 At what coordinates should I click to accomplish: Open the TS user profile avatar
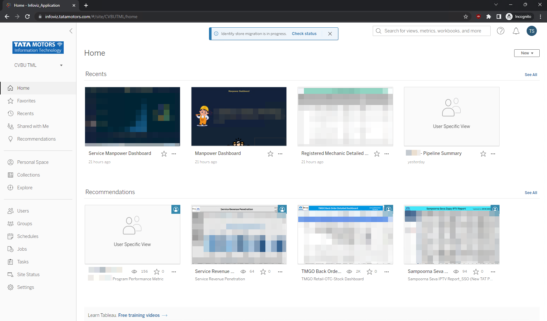(x=531, y=31)
